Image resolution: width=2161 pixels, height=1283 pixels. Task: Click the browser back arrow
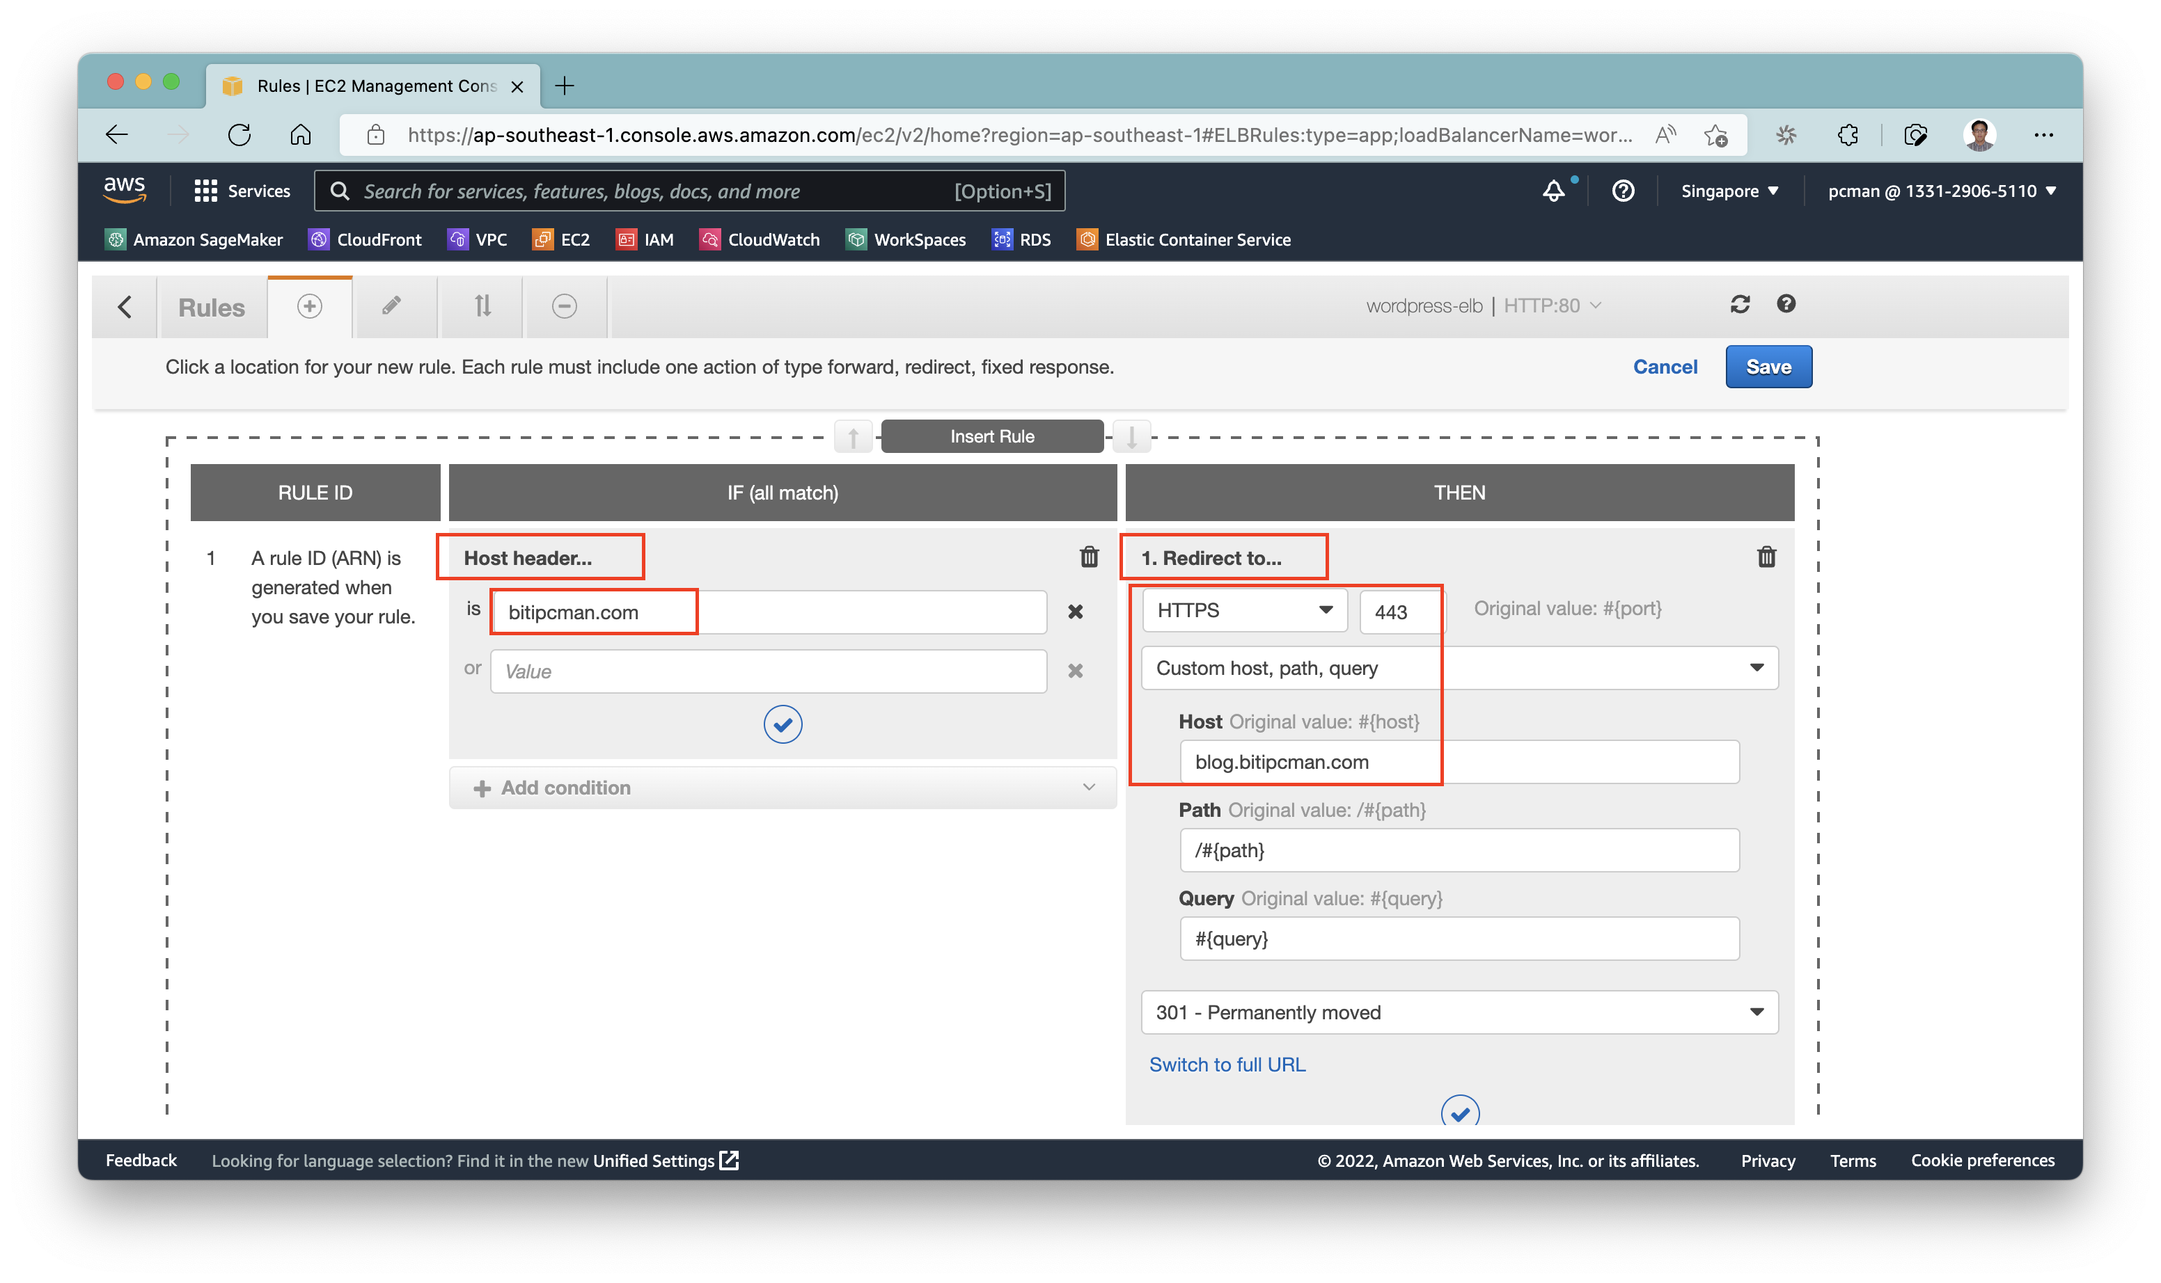click(x=117, y=135)
